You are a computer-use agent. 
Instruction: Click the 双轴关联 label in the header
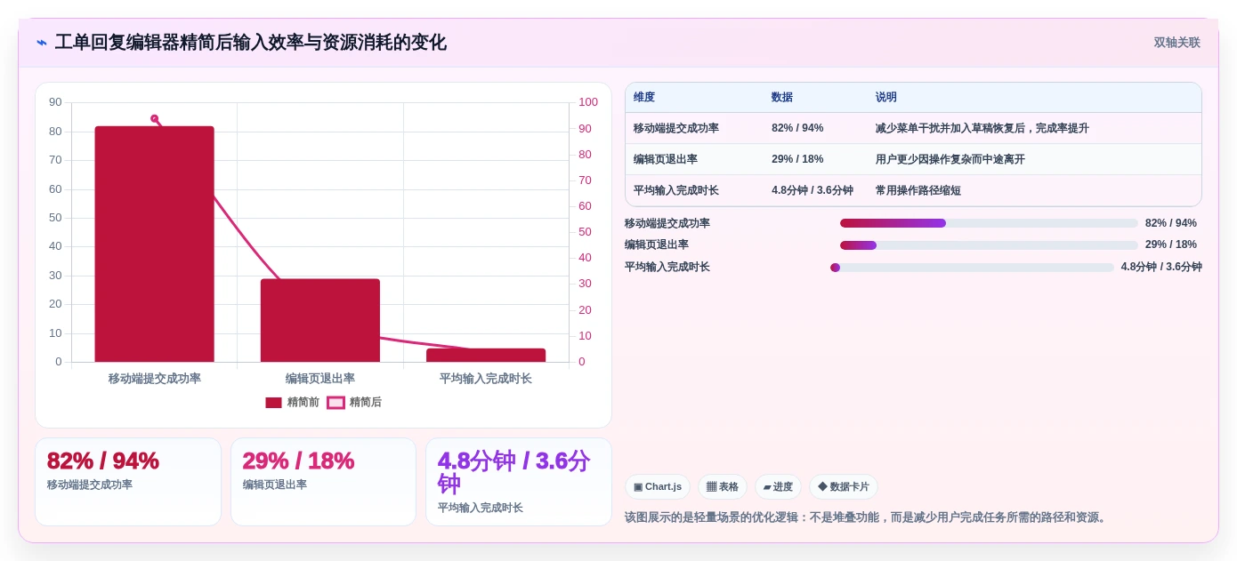coord(1176,43)
